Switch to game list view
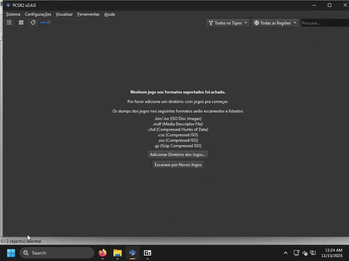Screen dimensions: 349x261 [9, 23]
